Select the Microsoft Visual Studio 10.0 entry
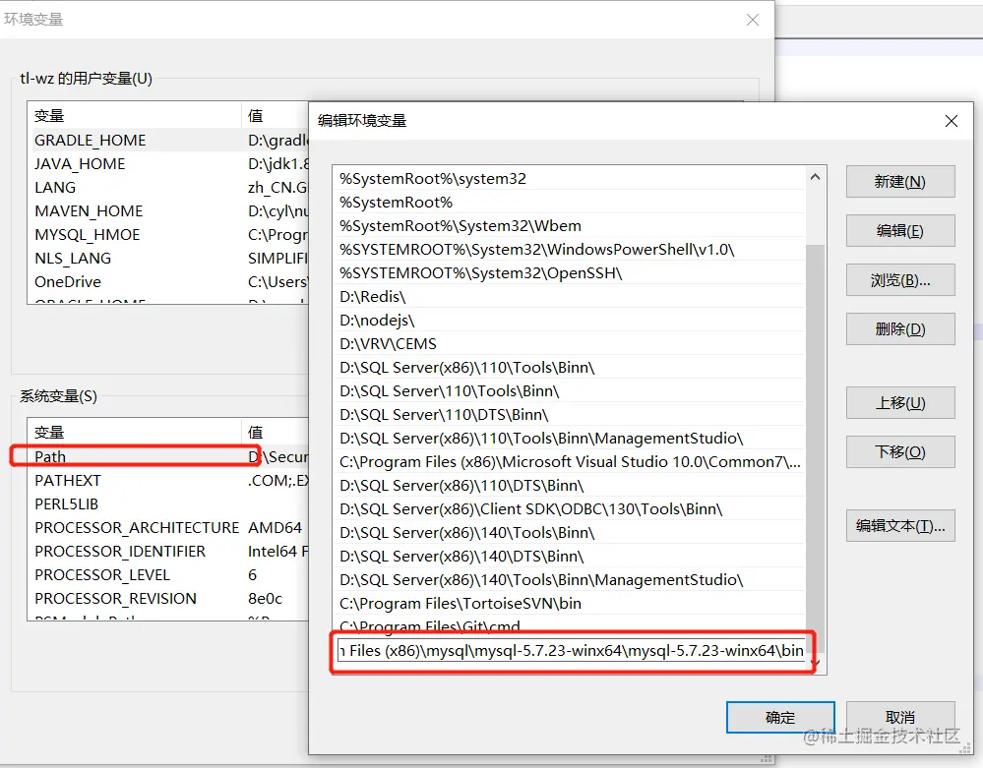983x768 pixels. click(x=570, y=461)
